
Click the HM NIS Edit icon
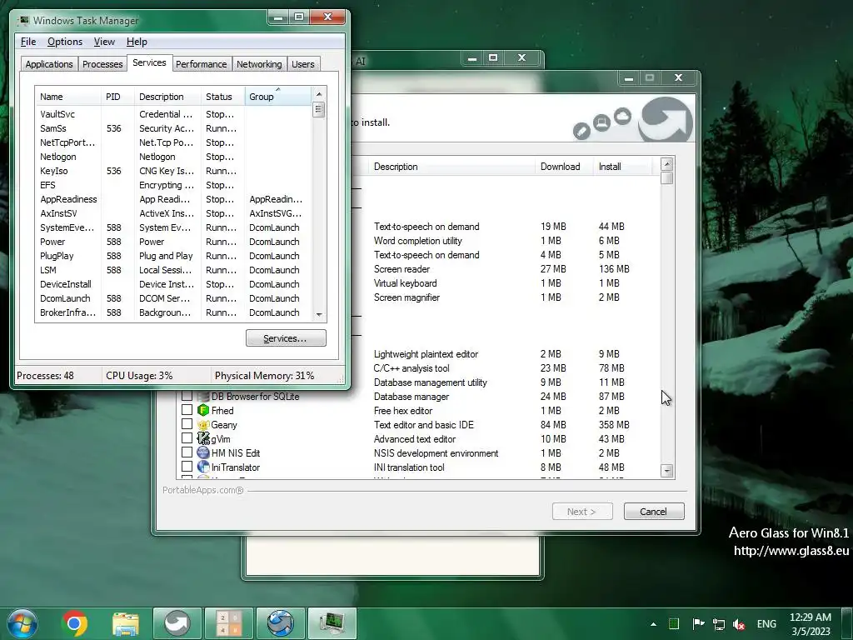pyautogui.click(x=203, y=453)
